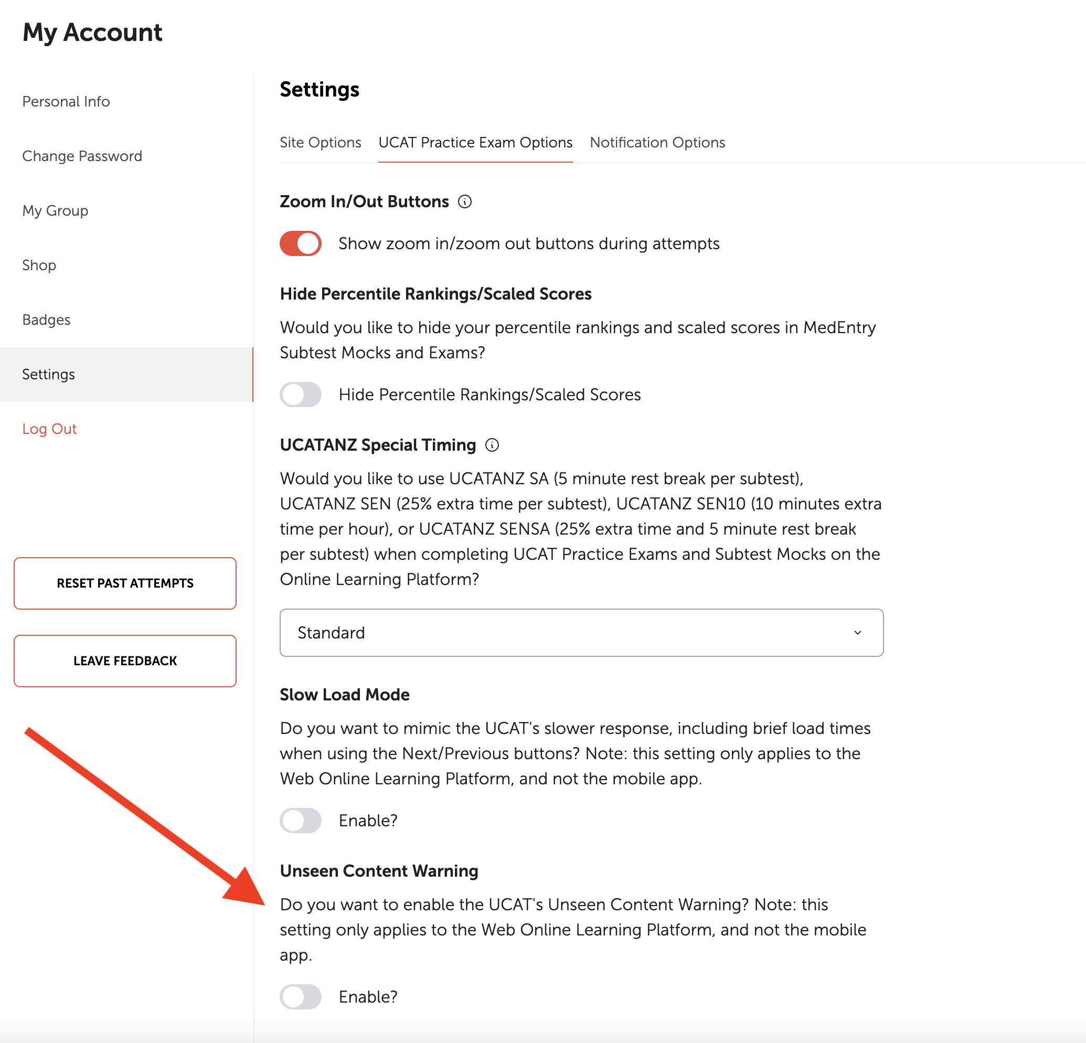Turn off the show zoom buttons toggle
Screen dimensions: 1086x1043
click(x=300, y=243)
